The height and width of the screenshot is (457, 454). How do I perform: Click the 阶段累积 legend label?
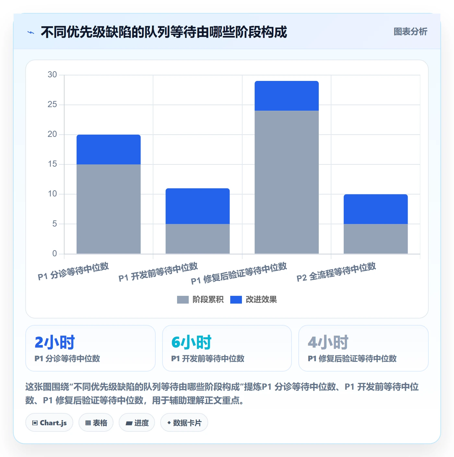click(208, 300)
